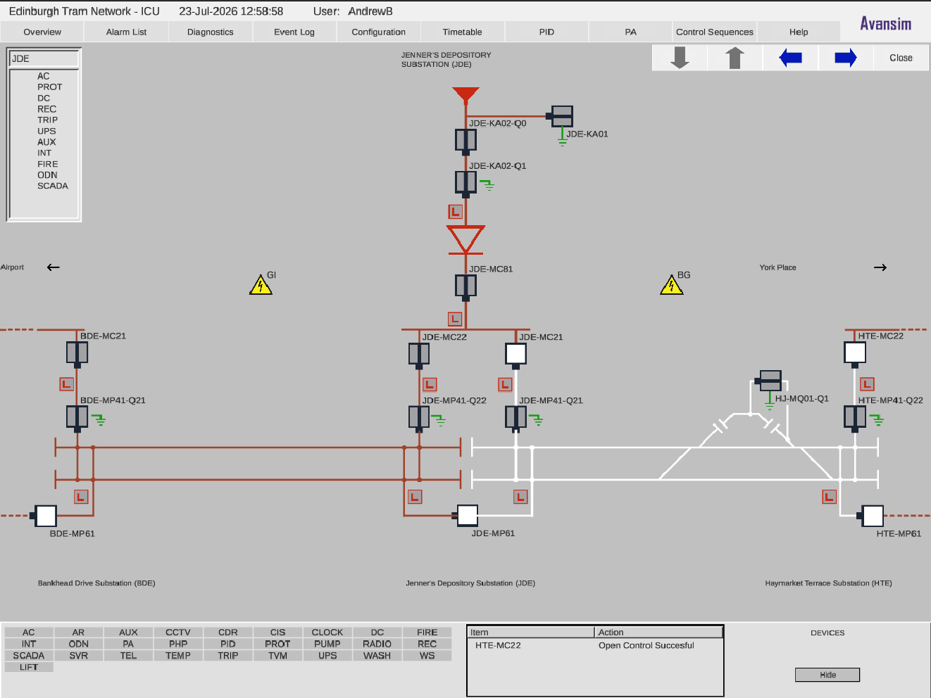This screenshot has height=698, width=931.
Task: Click the RADIO button in bottom panel
Action: (x=377, y=644)
